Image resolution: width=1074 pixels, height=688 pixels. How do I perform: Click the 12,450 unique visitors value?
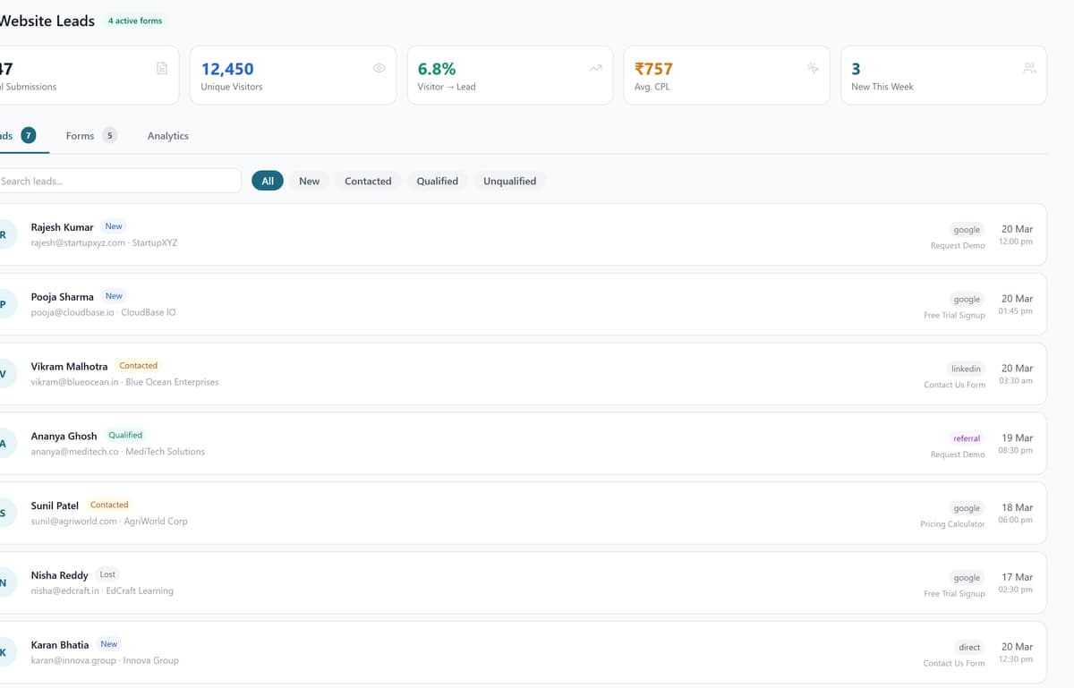(x=227, y=69)
